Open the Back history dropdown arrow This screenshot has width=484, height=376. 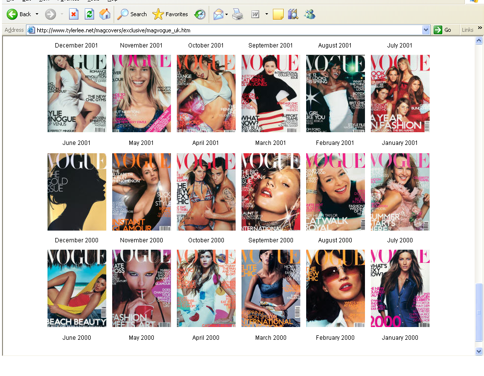pyautogui.click(x=37, y=14)
